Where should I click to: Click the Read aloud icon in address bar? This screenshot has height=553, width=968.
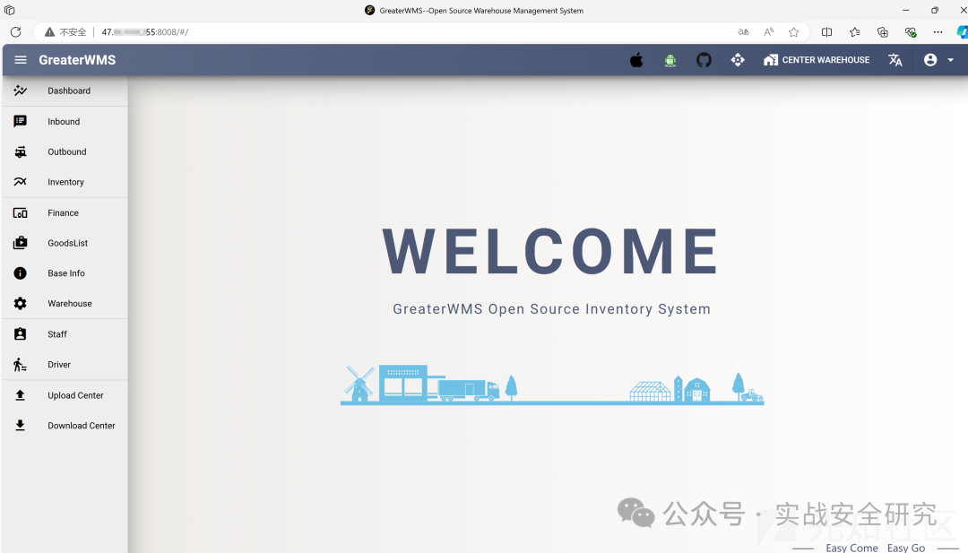769,32
